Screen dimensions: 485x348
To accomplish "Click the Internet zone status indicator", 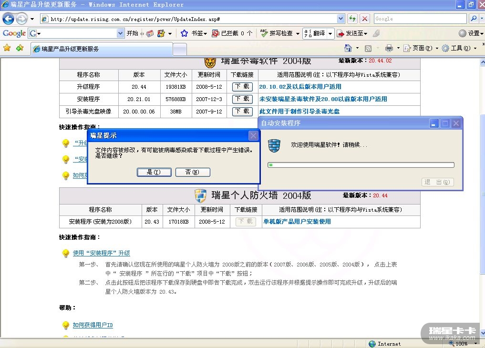I will pyautogui.click(x=385, y=344).
